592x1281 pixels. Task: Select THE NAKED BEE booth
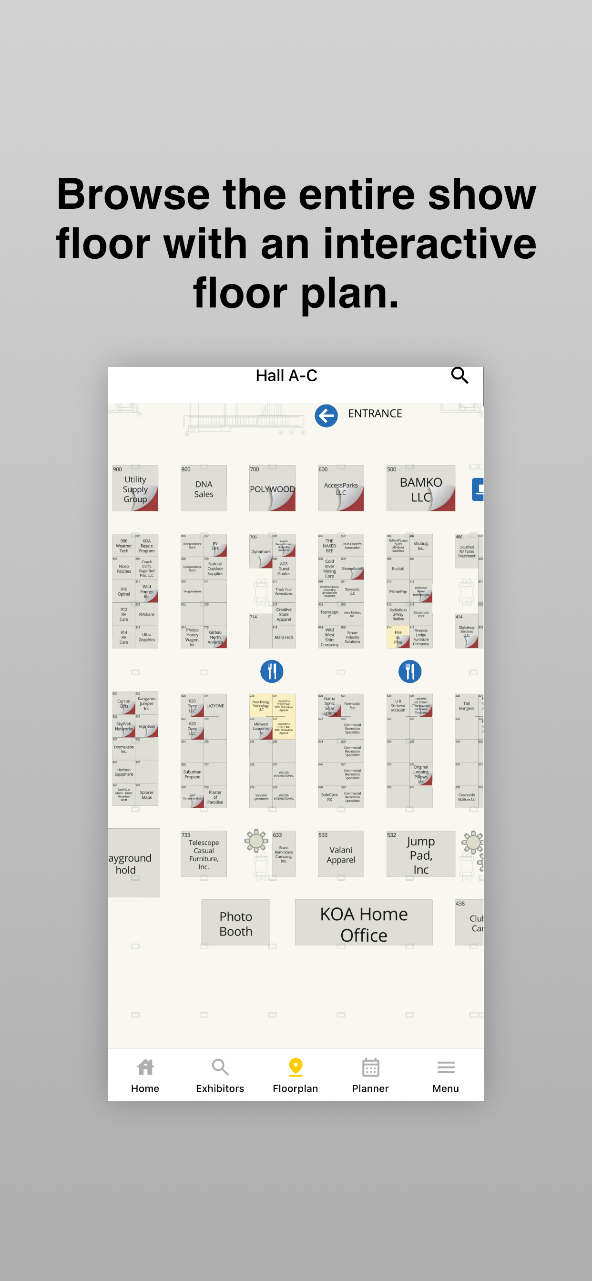pos(329,546)
